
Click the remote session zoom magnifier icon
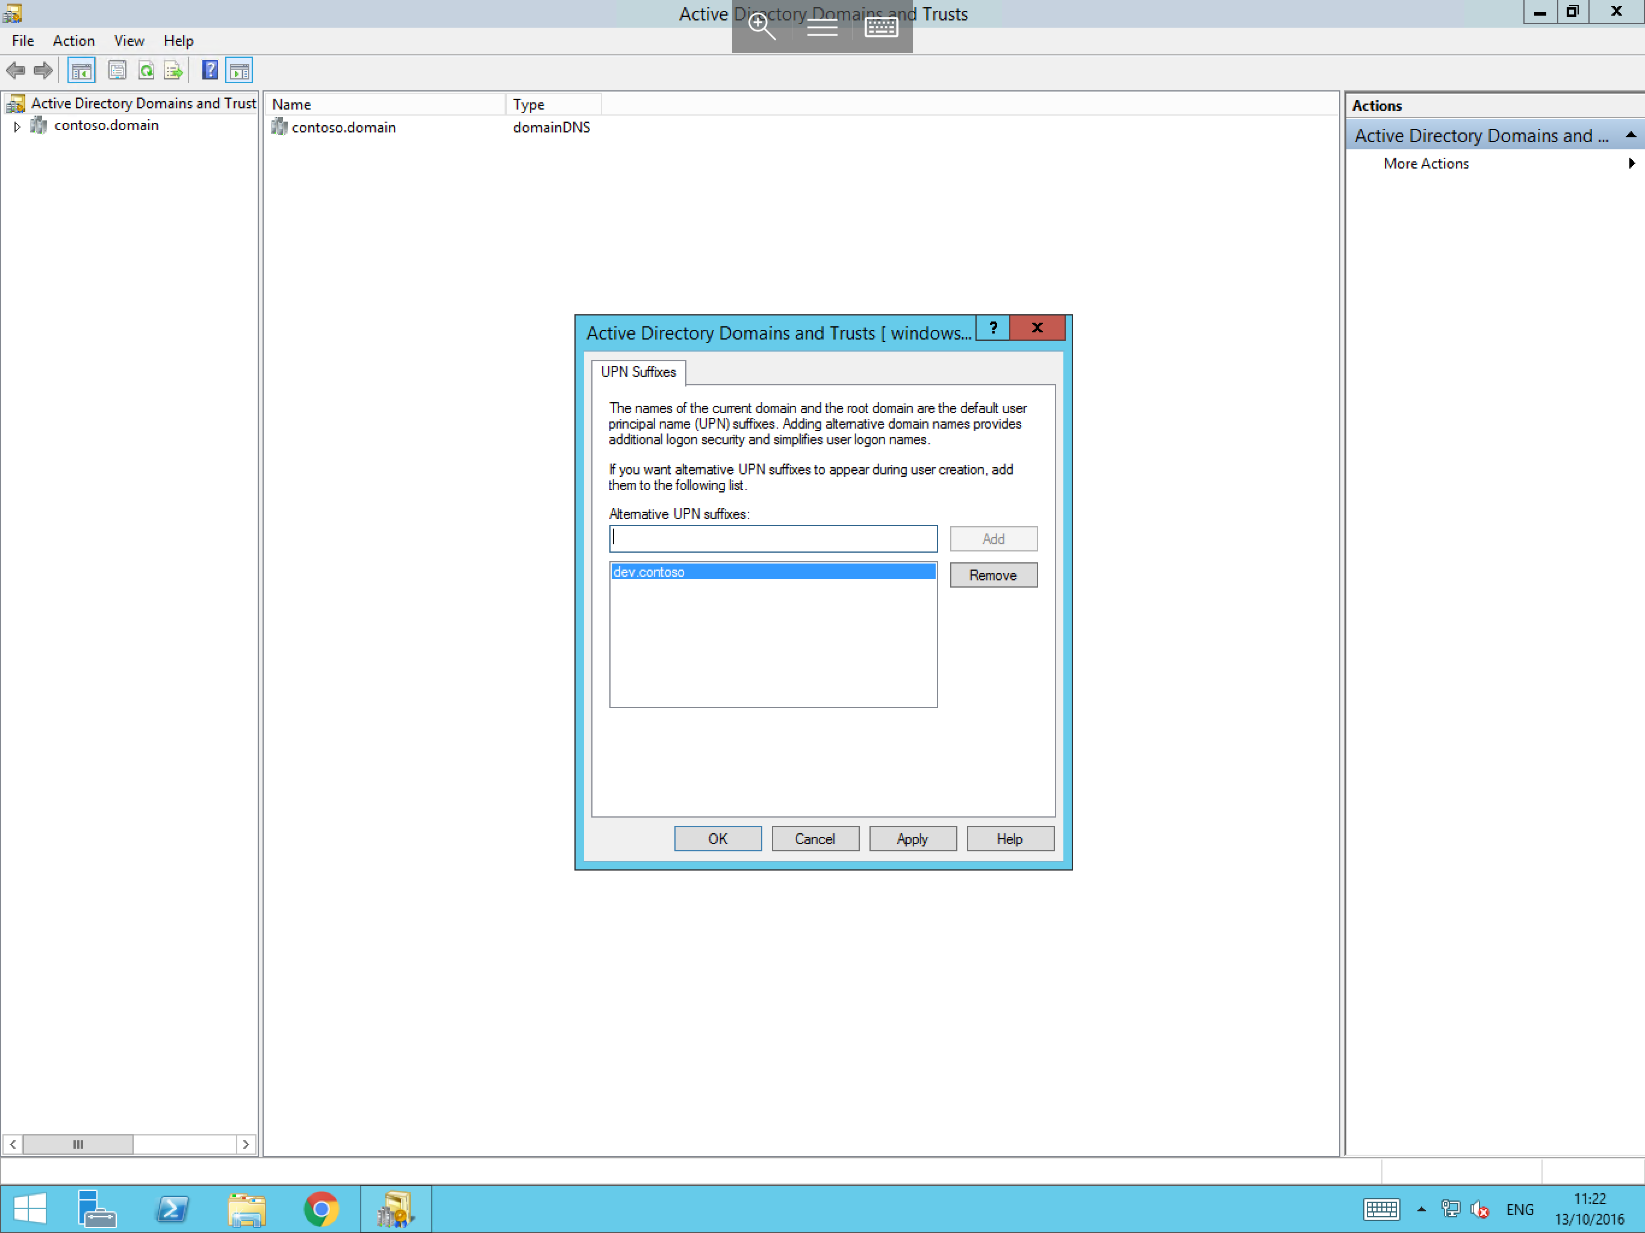(x=762, y=28)
